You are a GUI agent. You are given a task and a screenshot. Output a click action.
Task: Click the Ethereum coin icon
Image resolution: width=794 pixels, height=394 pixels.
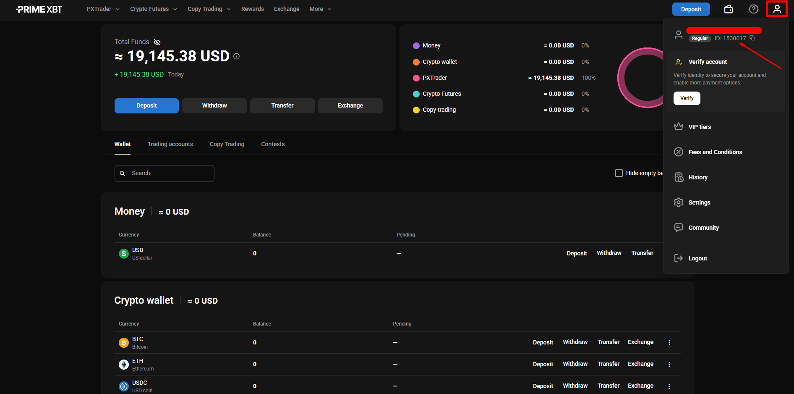124,365
